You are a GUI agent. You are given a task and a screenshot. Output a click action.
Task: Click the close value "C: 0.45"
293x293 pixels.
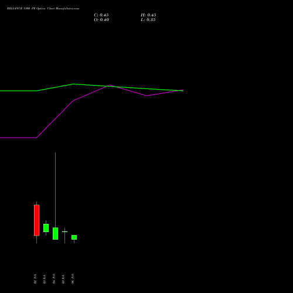(x=101, y=15)
